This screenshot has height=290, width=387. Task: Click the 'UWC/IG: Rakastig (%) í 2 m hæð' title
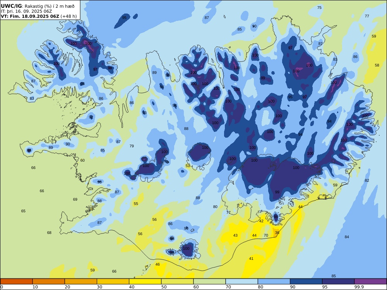point(37,6)
